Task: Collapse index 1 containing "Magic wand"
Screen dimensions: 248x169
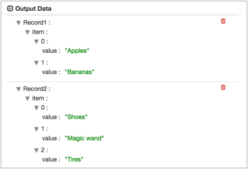Action: click(x=37, y=129)
